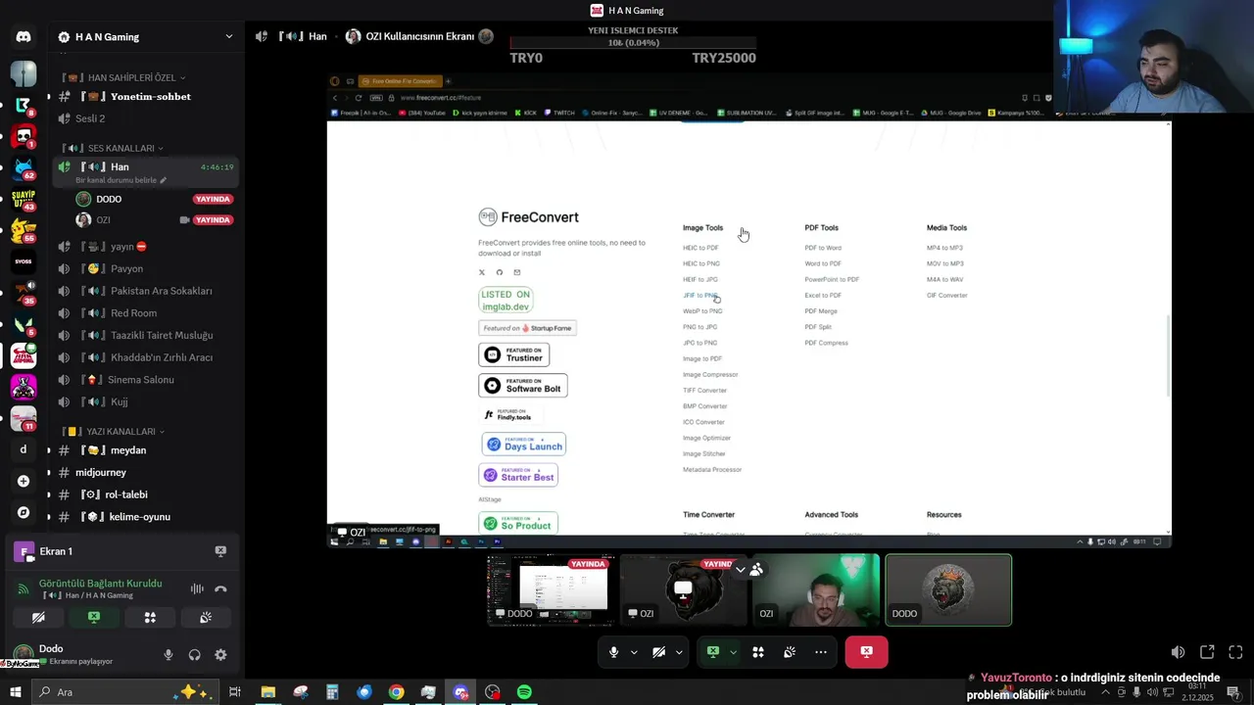
Task: Open H A N Gaming server dropdown
Action: (x=147, y=37)
